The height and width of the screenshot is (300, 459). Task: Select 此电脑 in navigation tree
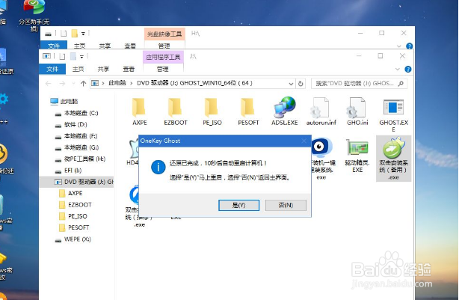click(69, 101)
